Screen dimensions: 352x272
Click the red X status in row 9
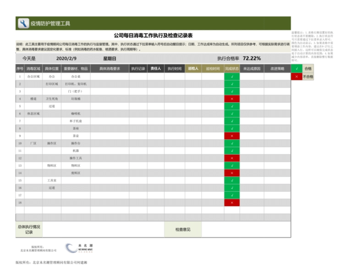[232, 136]
